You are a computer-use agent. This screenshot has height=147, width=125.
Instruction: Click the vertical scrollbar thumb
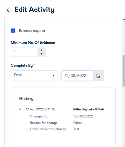(124, 71)
